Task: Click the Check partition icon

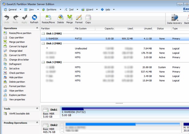Action: 5,73
